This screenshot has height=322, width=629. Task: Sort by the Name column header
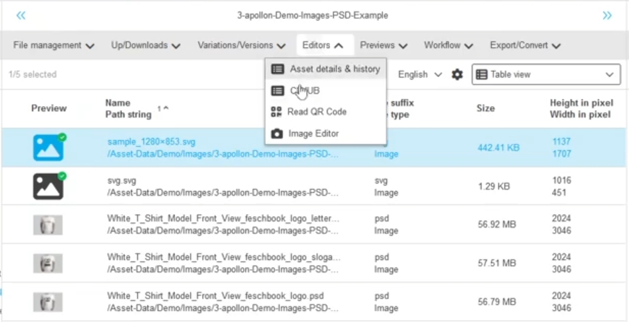coord(118,103)
